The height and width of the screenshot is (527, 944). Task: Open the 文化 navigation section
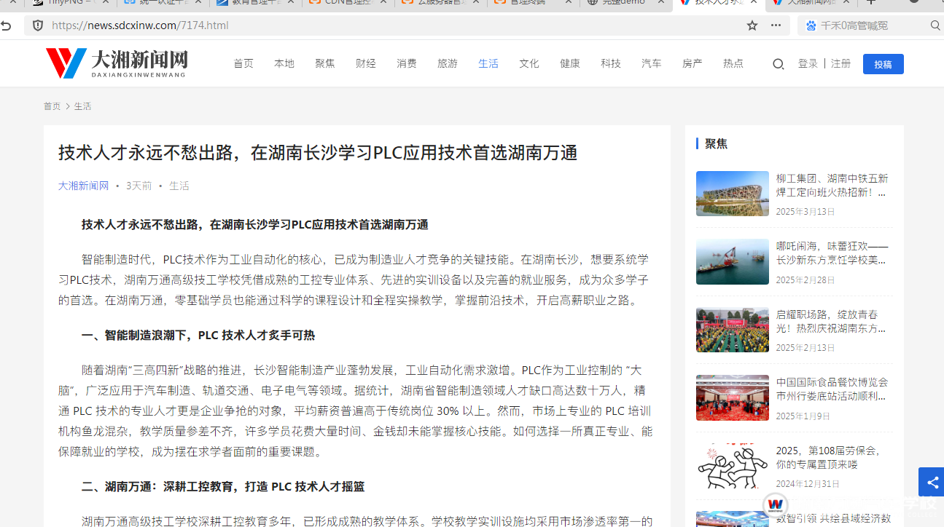(529, 64)
